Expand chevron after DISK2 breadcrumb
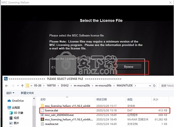This screenshot has height=127, width=174. [x=71, y=85]
